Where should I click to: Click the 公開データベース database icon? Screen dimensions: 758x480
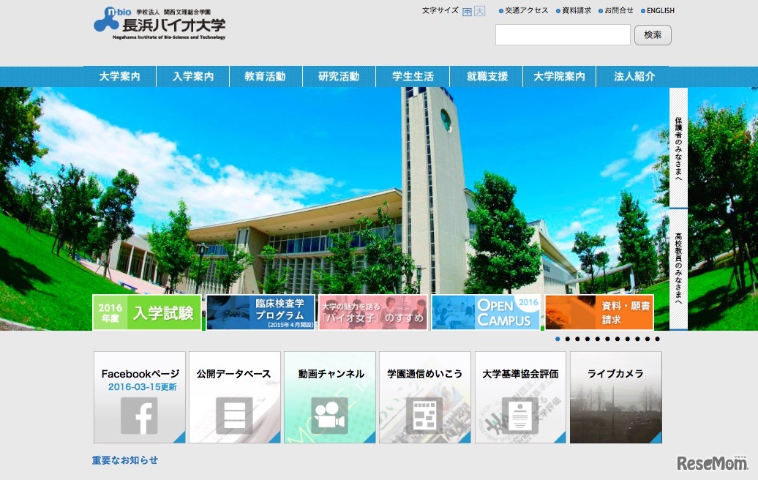coord(234,413)
